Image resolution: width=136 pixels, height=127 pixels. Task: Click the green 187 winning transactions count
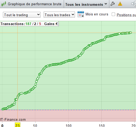(x=28, y=24)
